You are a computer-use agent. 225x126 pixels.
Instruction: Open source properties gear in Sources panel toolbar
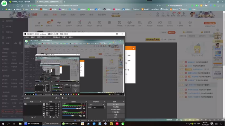[50, 117]
